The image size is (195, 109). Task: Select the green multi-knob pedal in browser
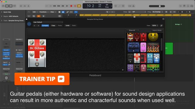153,68
